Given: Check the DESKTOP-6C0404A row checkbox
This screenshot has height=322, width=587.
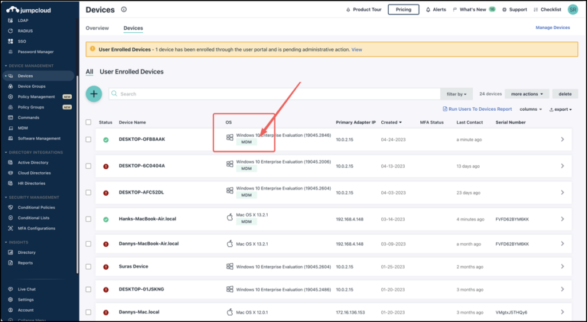Looking at the screenshot, I should (88, 166).
